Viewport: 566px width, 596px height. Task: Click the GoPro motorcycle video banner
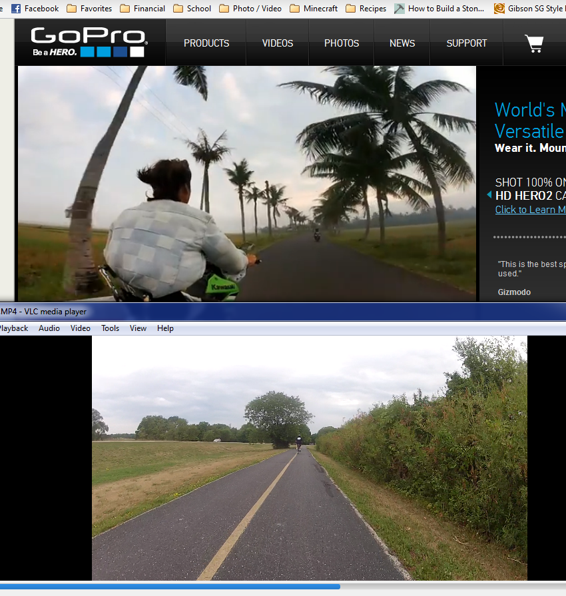(x=247, y=184)
